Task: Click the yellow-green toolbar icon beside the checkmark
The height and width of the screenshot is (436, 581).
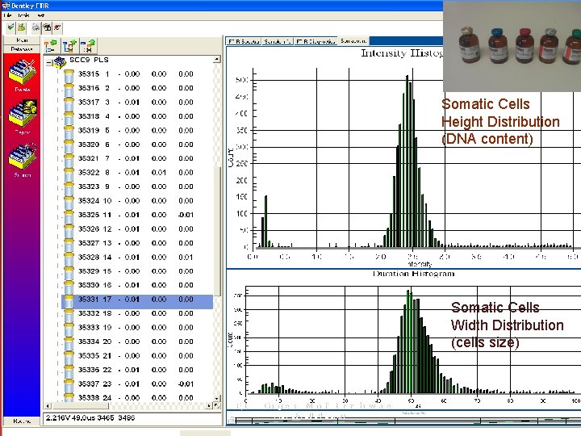Action: click(x=22, y=27)
